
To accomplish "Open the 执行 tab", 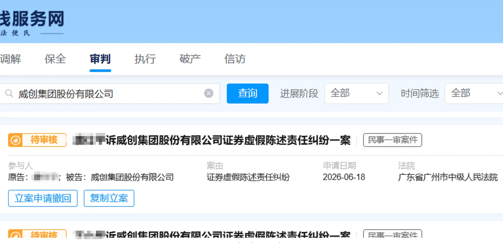I will [x=145, y=59].
